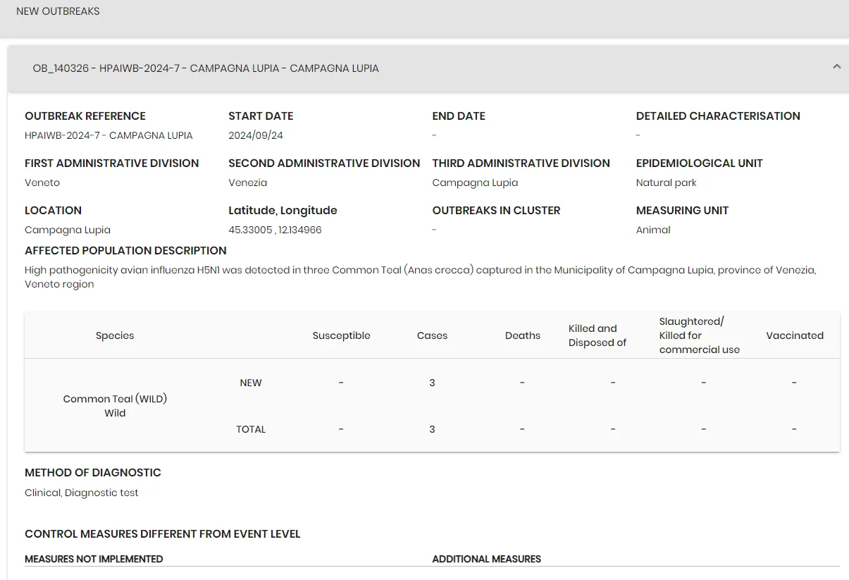Select the Common Teal (WILD) species cell
This screenshot has width=849, height=580.
[115, 406]
